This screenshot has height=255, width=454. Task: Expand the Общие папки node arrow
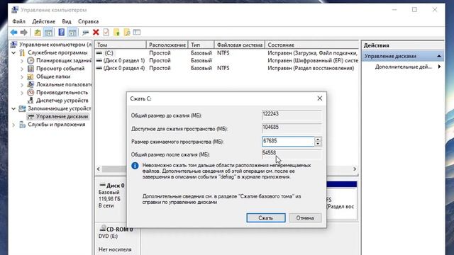pyautogui.click(x=22, y=77)
